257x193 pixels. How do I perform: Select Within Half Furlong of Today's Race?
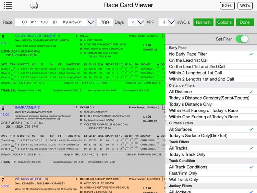click(211, 110)
